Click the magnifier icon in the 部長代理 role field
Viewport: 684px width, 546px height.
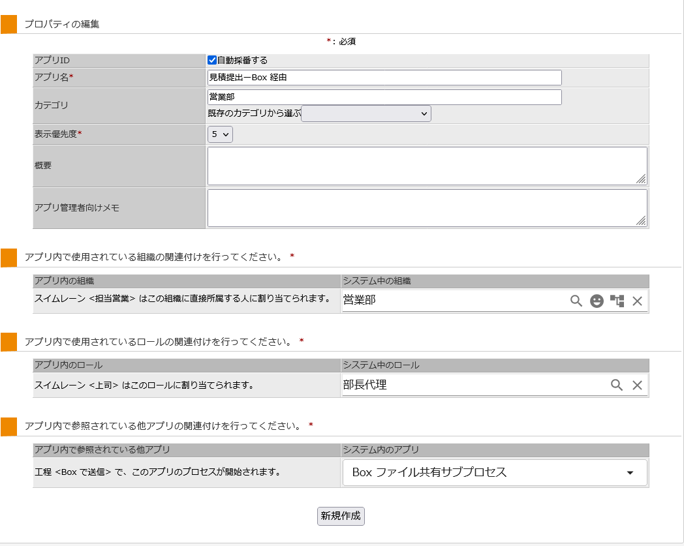617,385
